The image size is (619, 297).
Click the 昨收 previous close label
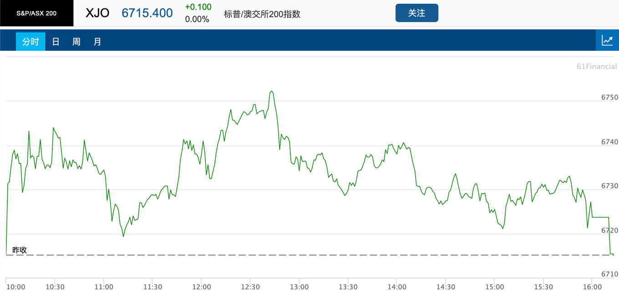click(20, 250)
